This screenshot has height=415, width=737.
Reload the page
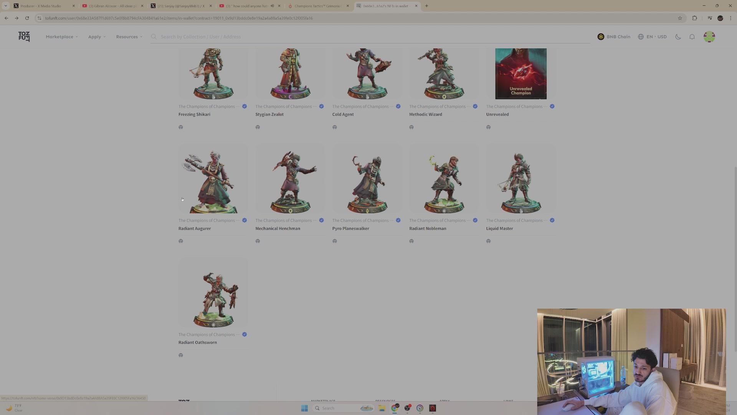[27, 18]
